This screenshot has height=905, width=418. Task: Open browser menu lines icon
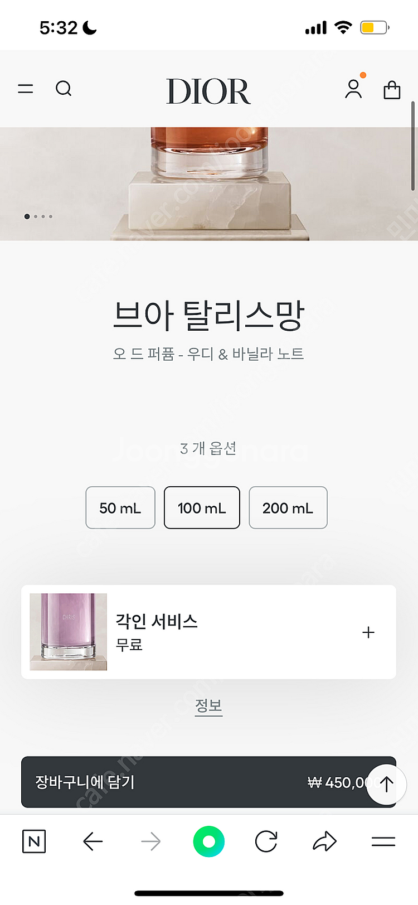[x=383, y=841]
